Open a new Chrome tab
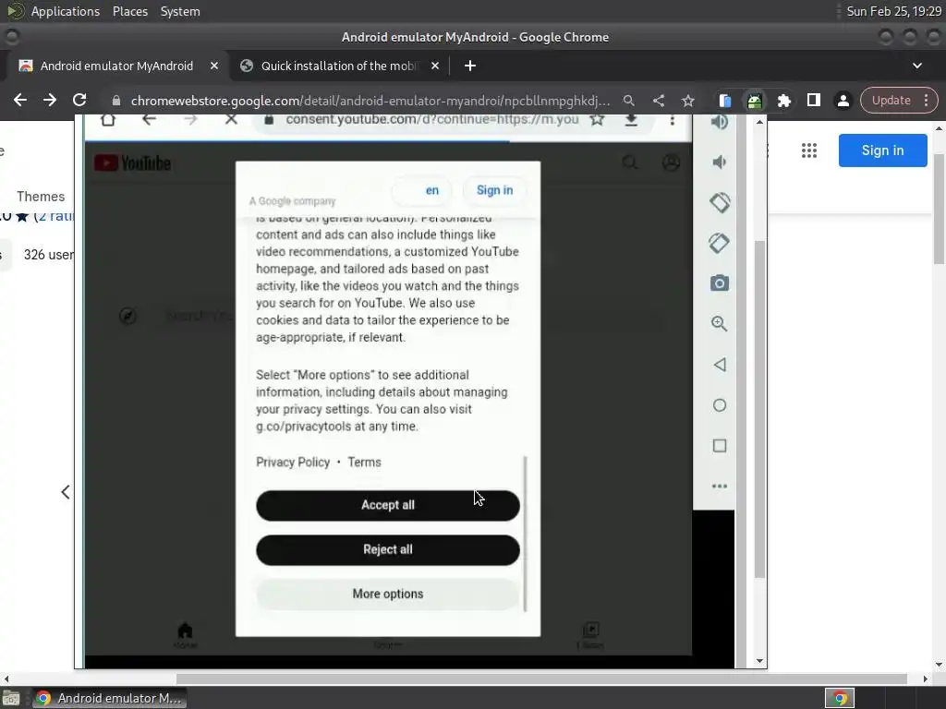 tap(470, 66)
